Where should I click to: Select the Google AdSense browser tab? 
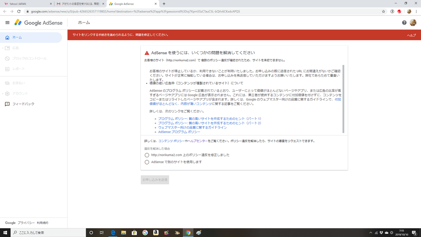pos(133,4)
